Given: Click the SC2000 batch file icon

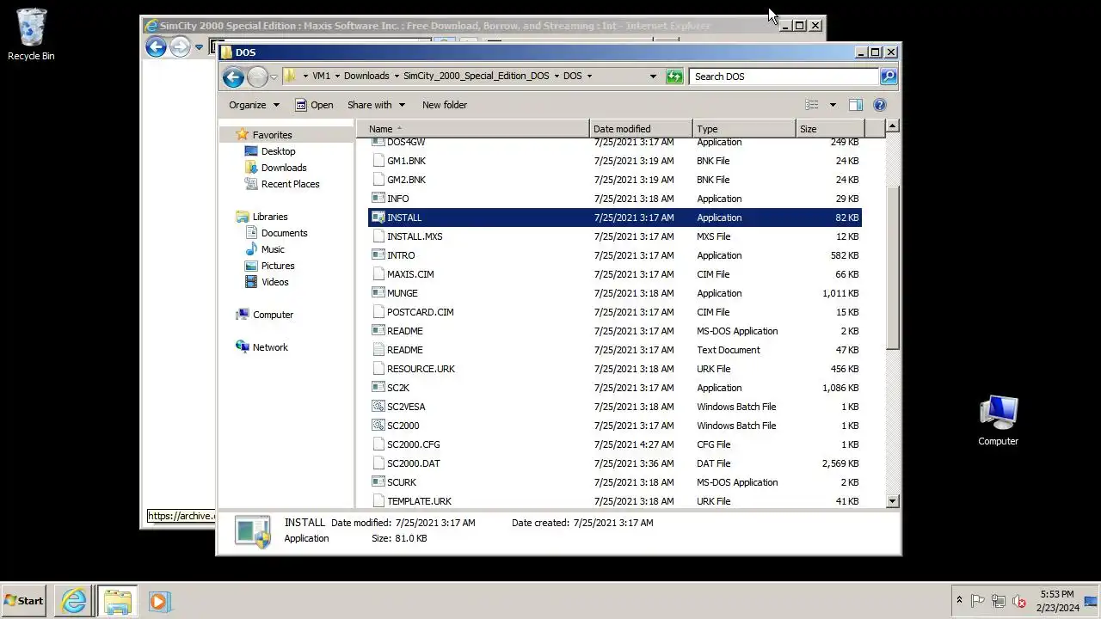Looking at the screenshot, I should [378, 426].
